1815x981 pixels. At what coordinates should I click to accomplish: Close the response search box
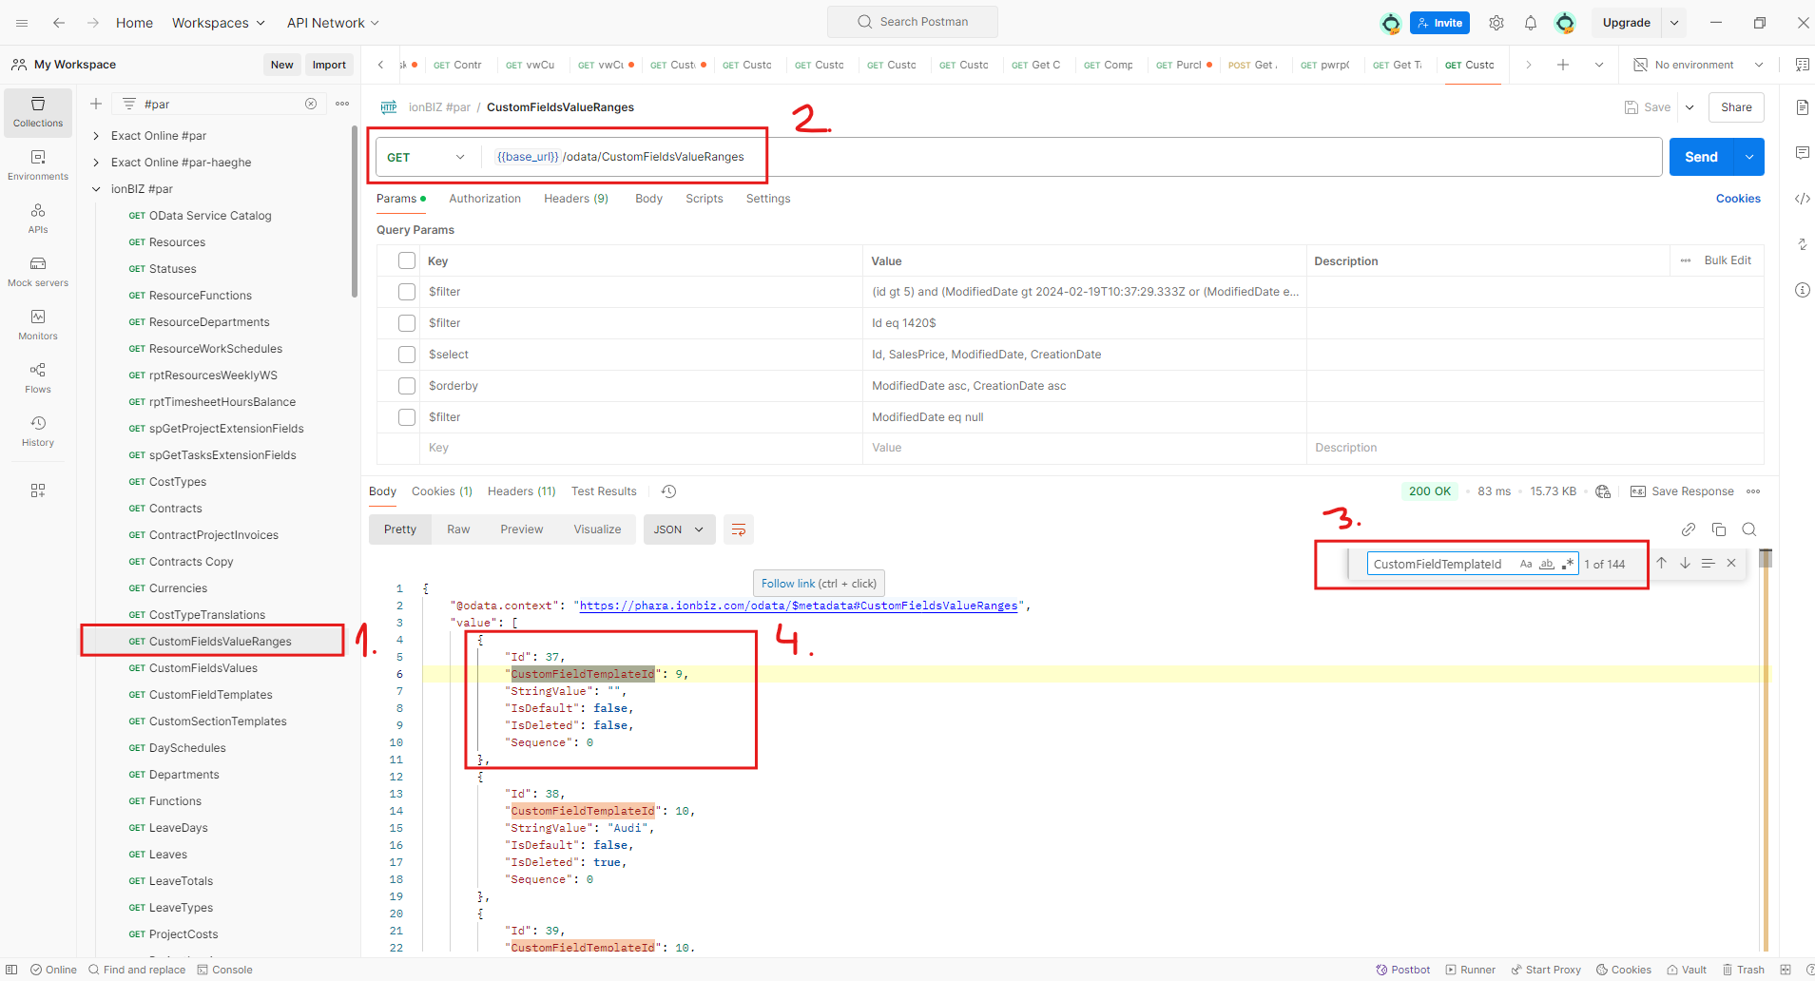(x=1731, y=563)
